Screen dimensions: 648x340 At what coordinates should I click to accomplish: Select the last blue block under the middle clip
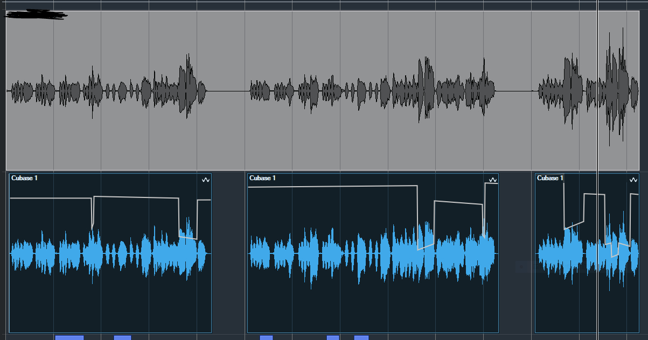(x=361, y=337)
